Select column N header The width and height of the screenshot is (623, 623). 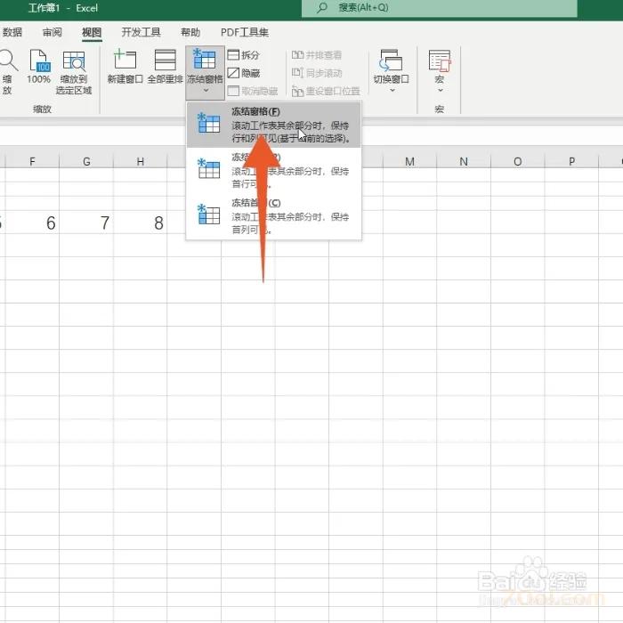click(464, 161)
